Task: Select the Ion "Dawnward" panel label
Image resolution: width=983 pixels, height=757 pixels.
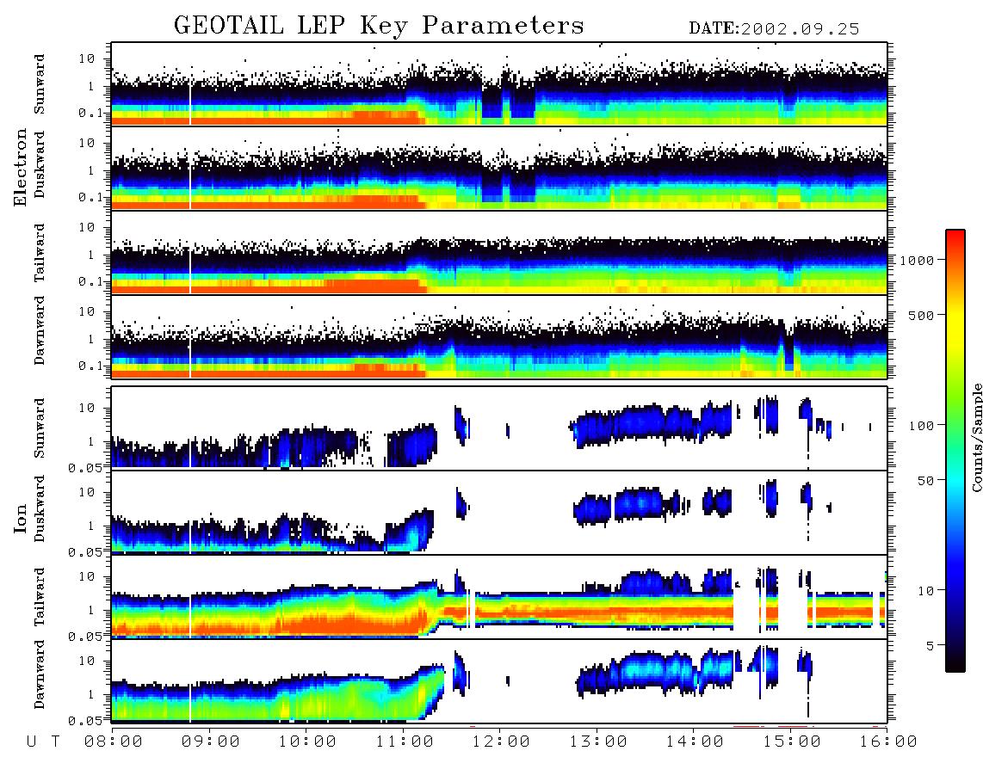Action: [40, 674]
